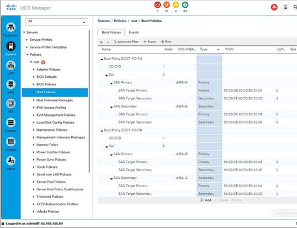Collapse the Policies tree node
297x228 pixels.
coord(28,55)
